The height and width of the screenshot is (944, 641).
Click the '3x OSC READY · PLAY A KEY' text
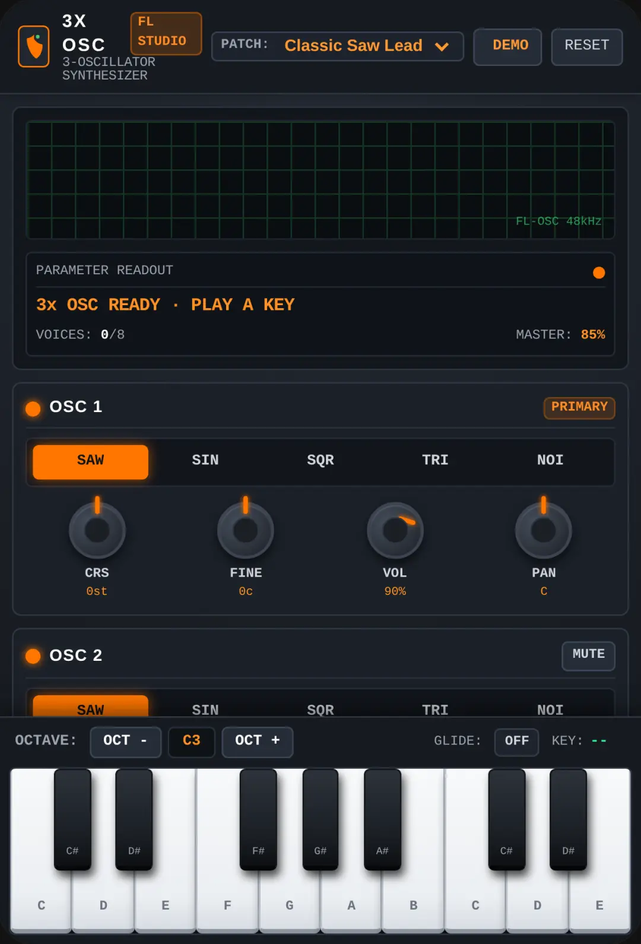pyautogui.click(x=165, y=305)
